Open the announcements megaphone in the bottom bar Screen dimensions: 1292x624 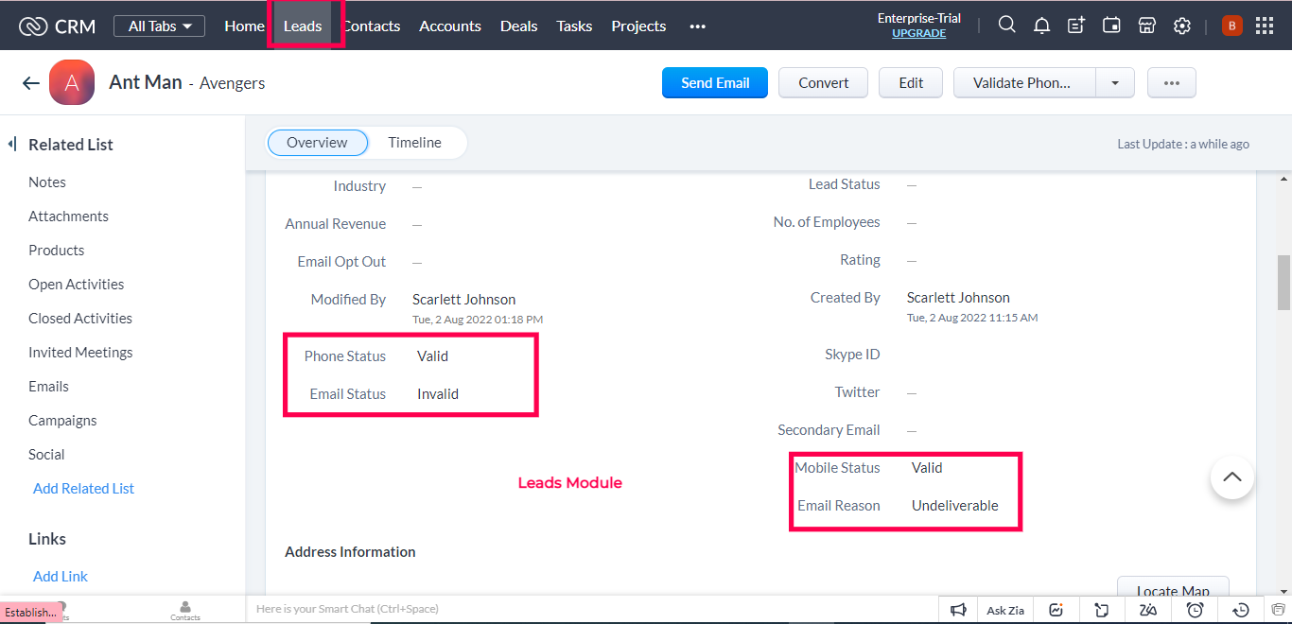(958, 610)
